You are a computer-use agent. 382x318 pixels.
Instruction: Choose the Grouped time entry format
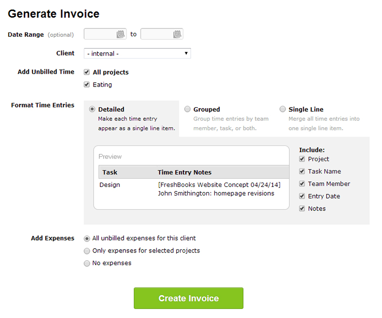pyautogui.click(x=187, y=109)
